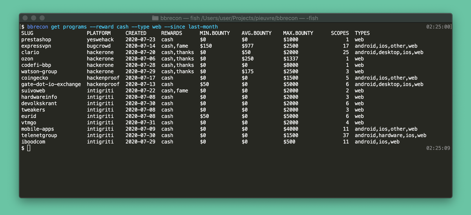Image resolution: width=471 pixels, height=215 pixels.
Task: Click the 'iboodcom' slug
Action: tap(33, 141)
